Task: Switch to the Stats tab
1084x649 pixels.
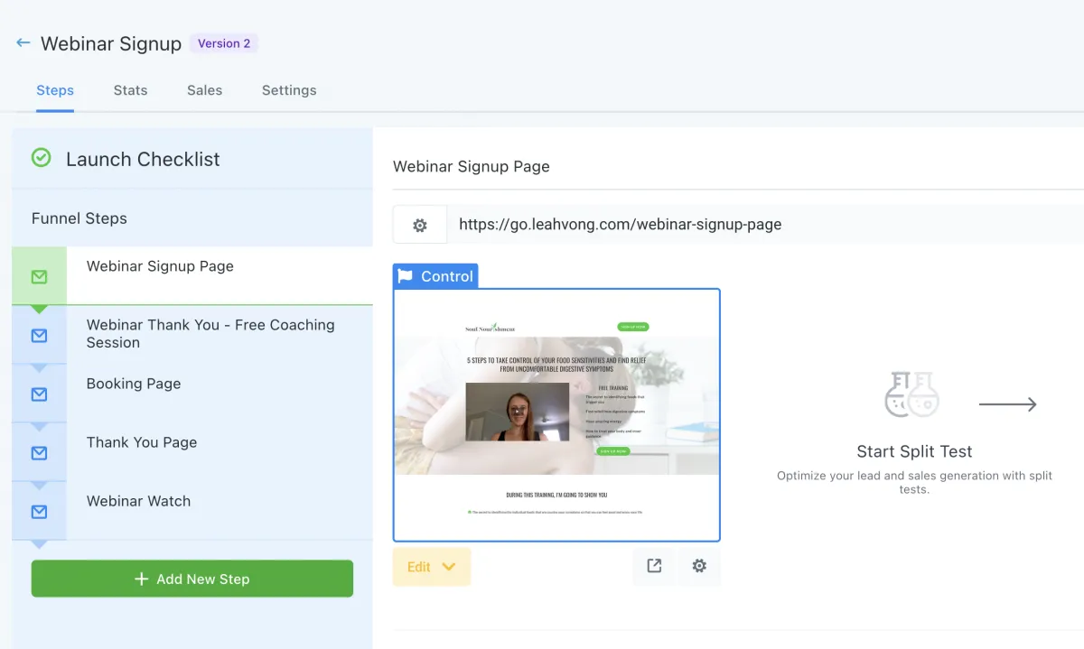Action: [x=130, y=90]
